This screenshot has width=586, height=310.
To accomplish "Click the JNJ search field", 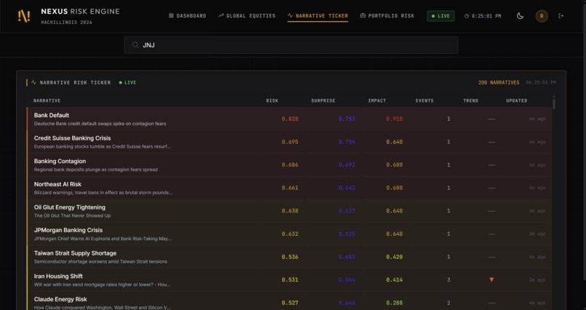I will pyautogui.click(x=291, y=45).
